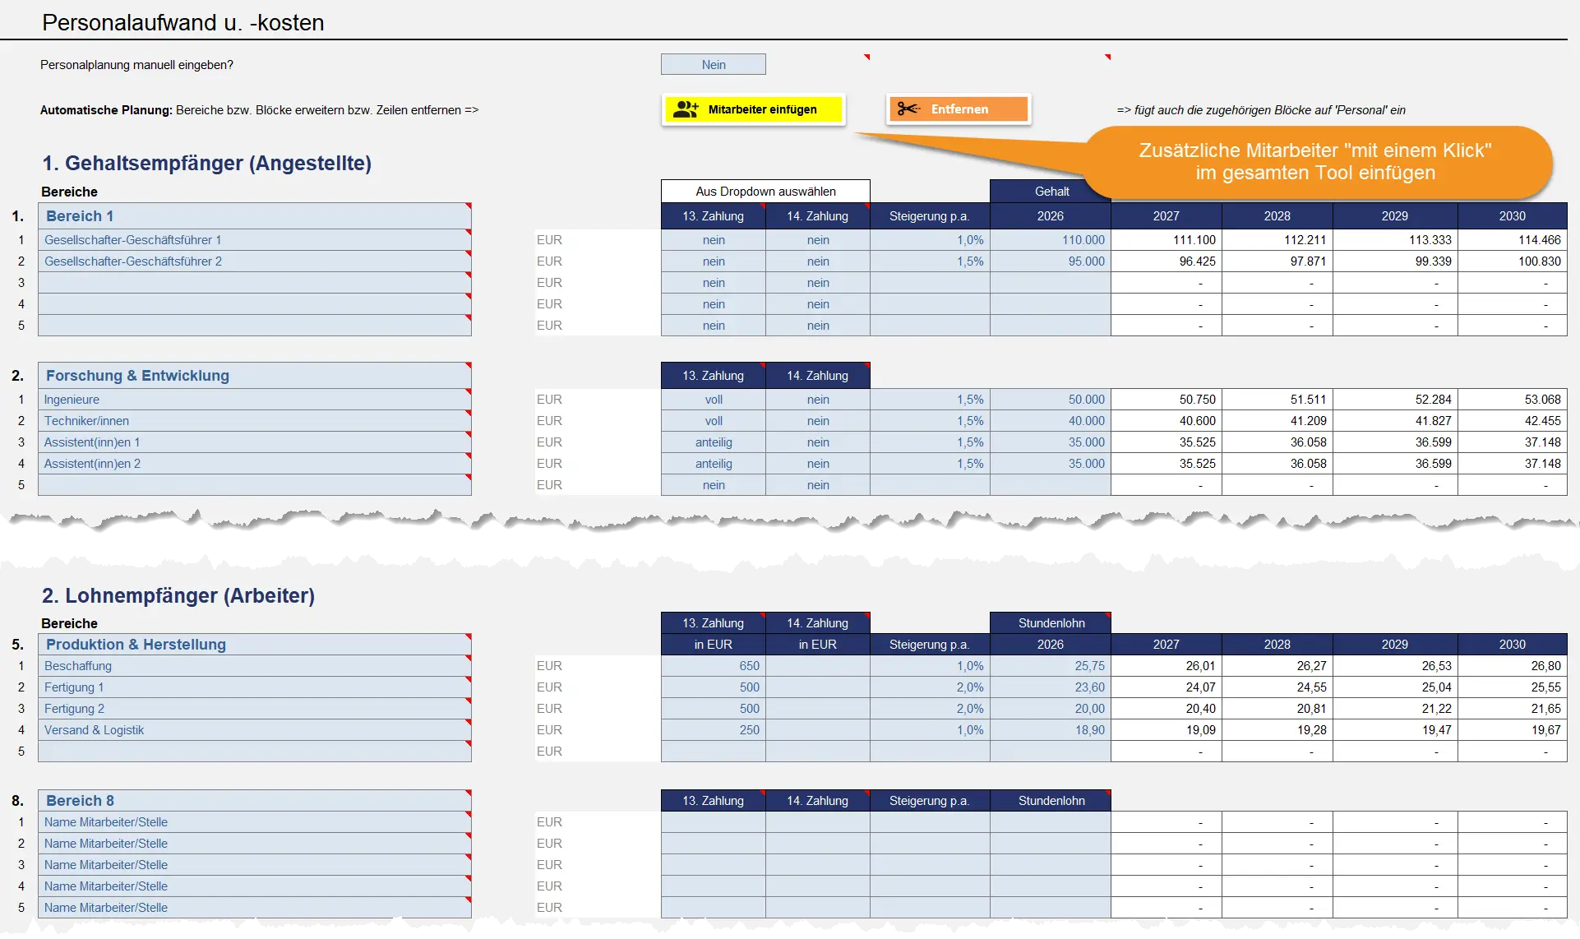The width and height of the screenshot is (1580, 939).
Task: Open 13. Zahlung dropdown for Ingenieure
Action: coord(713,400)
